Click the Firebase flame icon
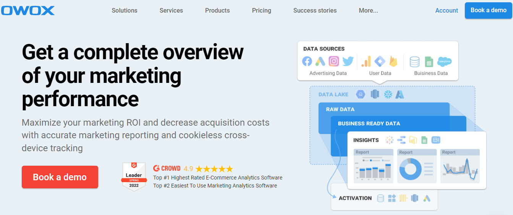 [393, 61]
